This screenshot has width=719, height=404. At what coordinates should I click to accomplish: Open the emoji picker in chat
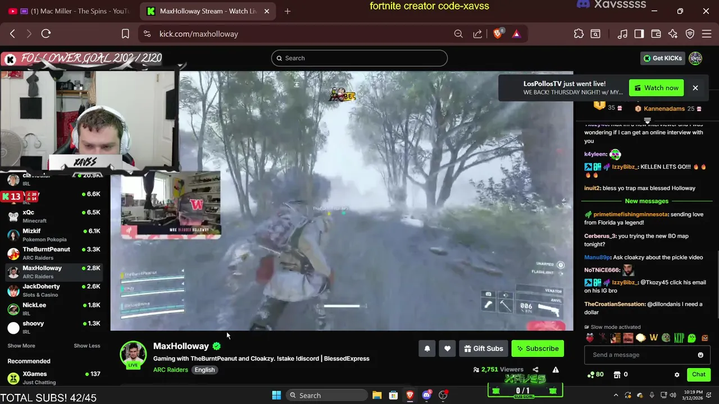[700, 355]
